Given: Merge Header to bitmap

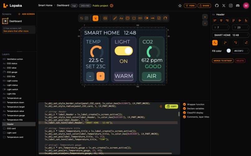Looking at the screenshot, I should pyautogui.click(x=223, y=61).
